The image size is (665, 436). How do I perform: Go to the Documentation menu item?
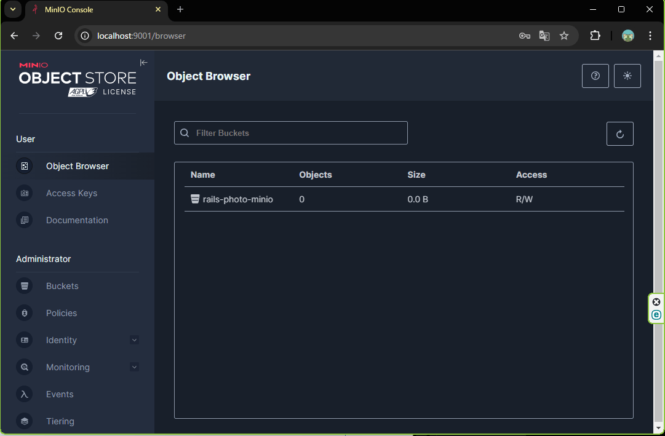click(77, 220)
